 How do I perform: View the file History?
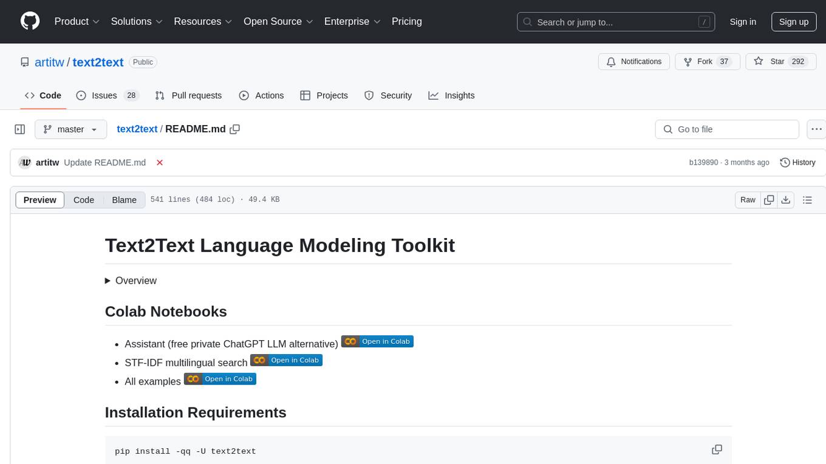[797, 162]
